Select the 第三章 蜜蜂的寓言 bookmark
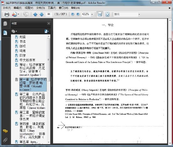This screenshot has height=147, width=173. (x=32, y=116)
